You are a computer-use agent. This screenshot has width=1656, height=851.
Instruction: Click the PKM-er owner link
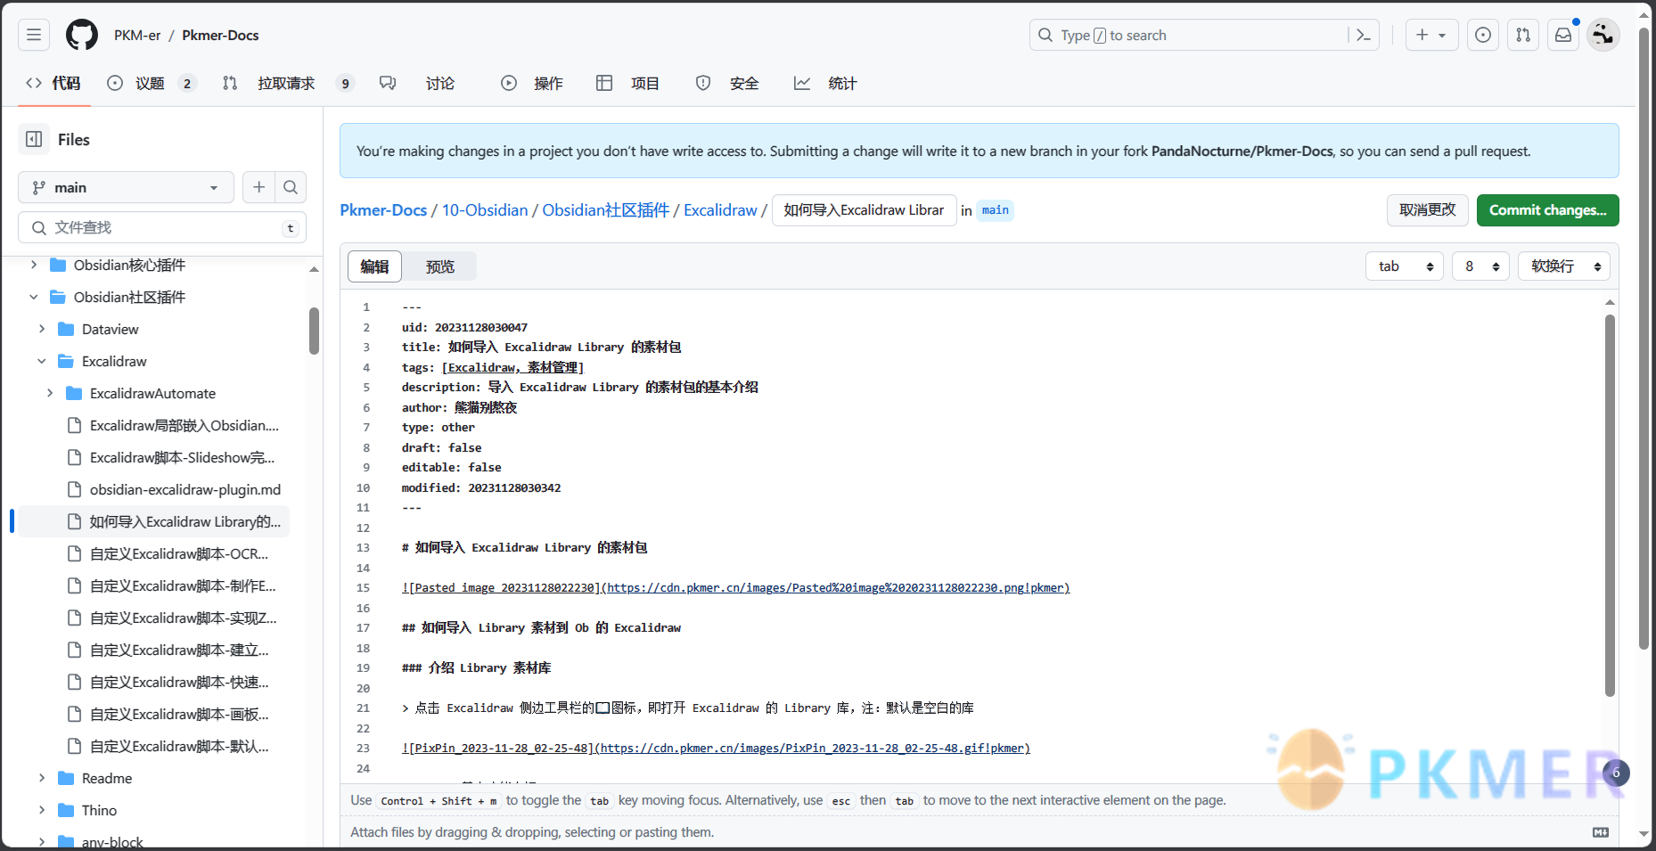click(x=137, y=36)
